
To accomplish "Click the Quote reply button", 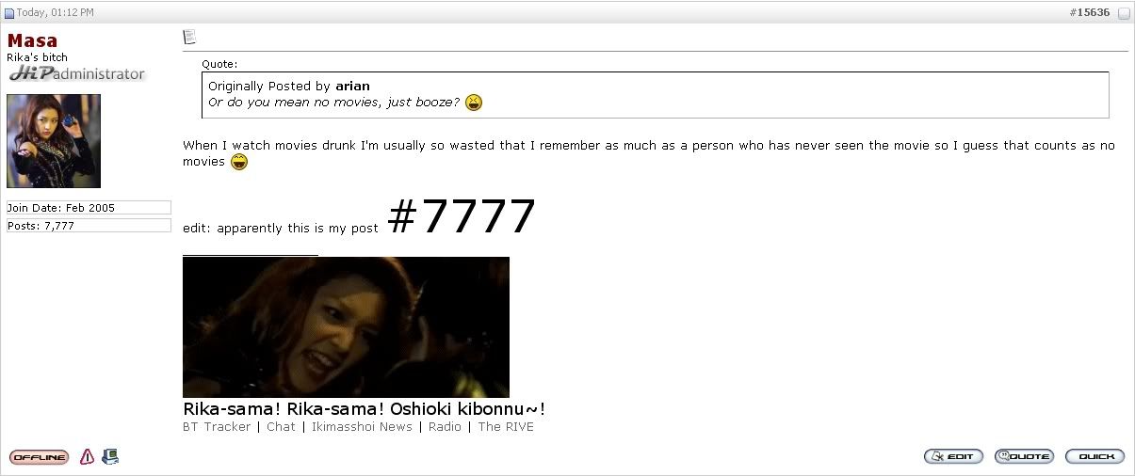I will (1024, 456).
